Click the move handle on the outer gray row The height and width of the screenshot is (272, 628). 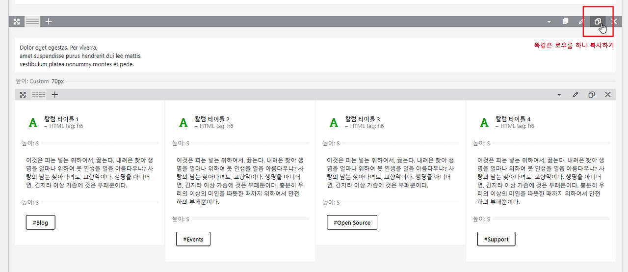17,22
